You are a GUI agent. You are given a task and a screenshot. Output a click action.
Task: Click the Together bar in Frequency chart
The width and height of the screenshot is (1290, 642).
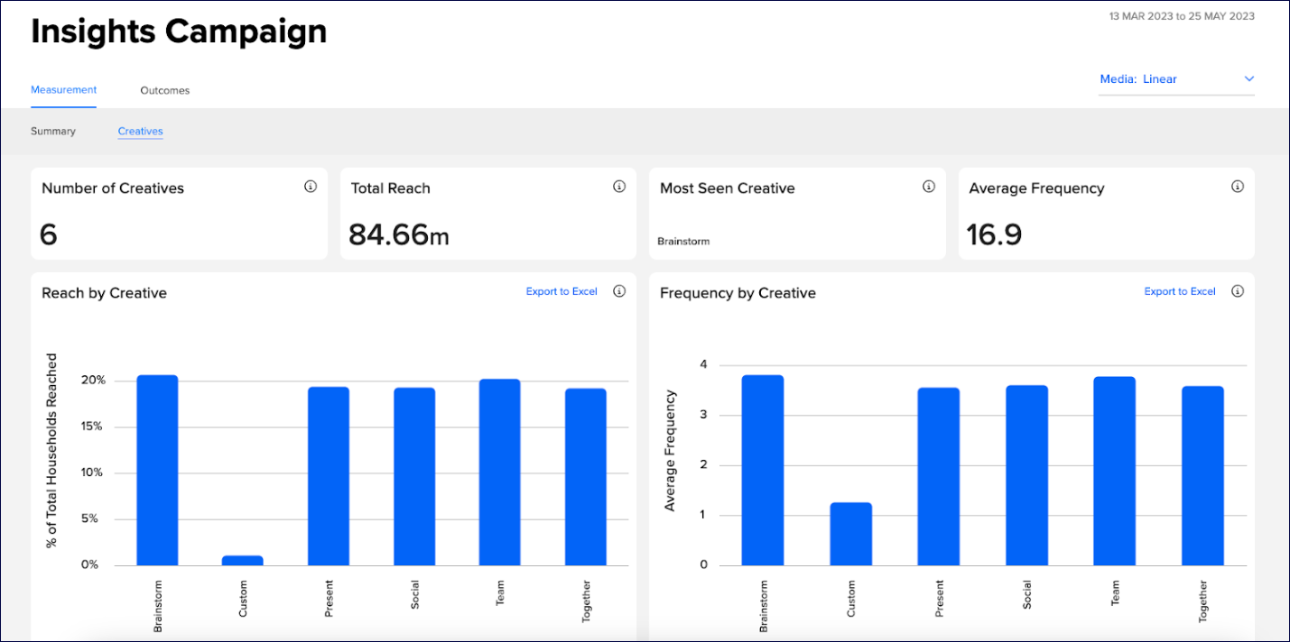pyautogui.click(x=1202, y=476)
